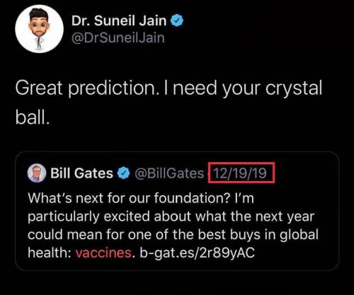Open the b-gat.es/2r89yAC link
The image size is (354, 295).
point(198,253)
